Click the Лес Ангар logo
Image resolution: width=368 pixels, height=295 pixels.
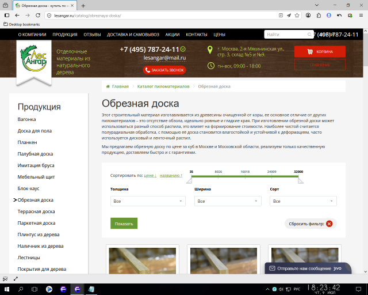[34, 58]
